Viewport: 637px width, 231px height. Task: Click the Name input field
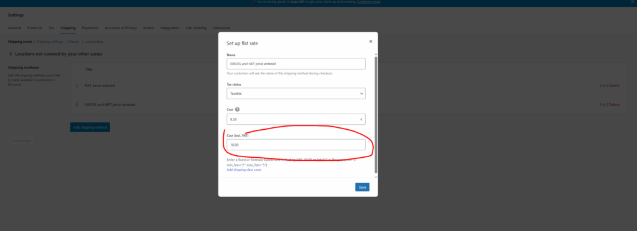pos(295,63)
